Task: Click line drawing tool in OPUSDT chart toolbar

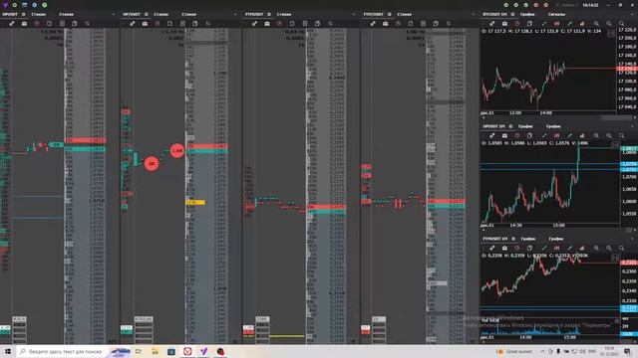Action: coord(544,135)
